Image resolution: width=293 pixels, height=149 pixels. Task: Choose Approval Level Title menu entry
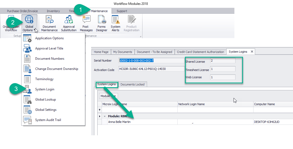tap(49, 48)
